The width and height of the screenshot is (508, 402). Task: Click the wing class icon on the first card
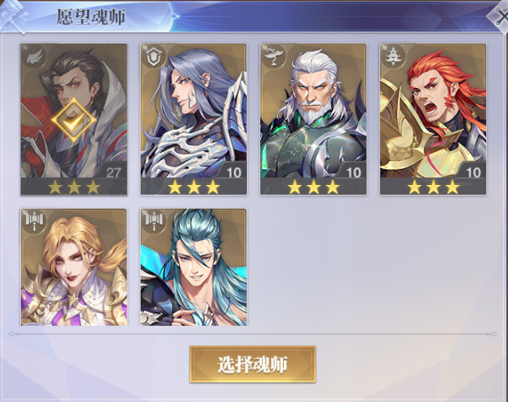33,56
